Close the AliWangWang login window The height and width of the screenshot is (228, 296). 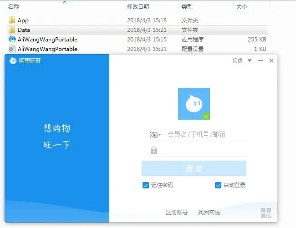pos(271,61)
